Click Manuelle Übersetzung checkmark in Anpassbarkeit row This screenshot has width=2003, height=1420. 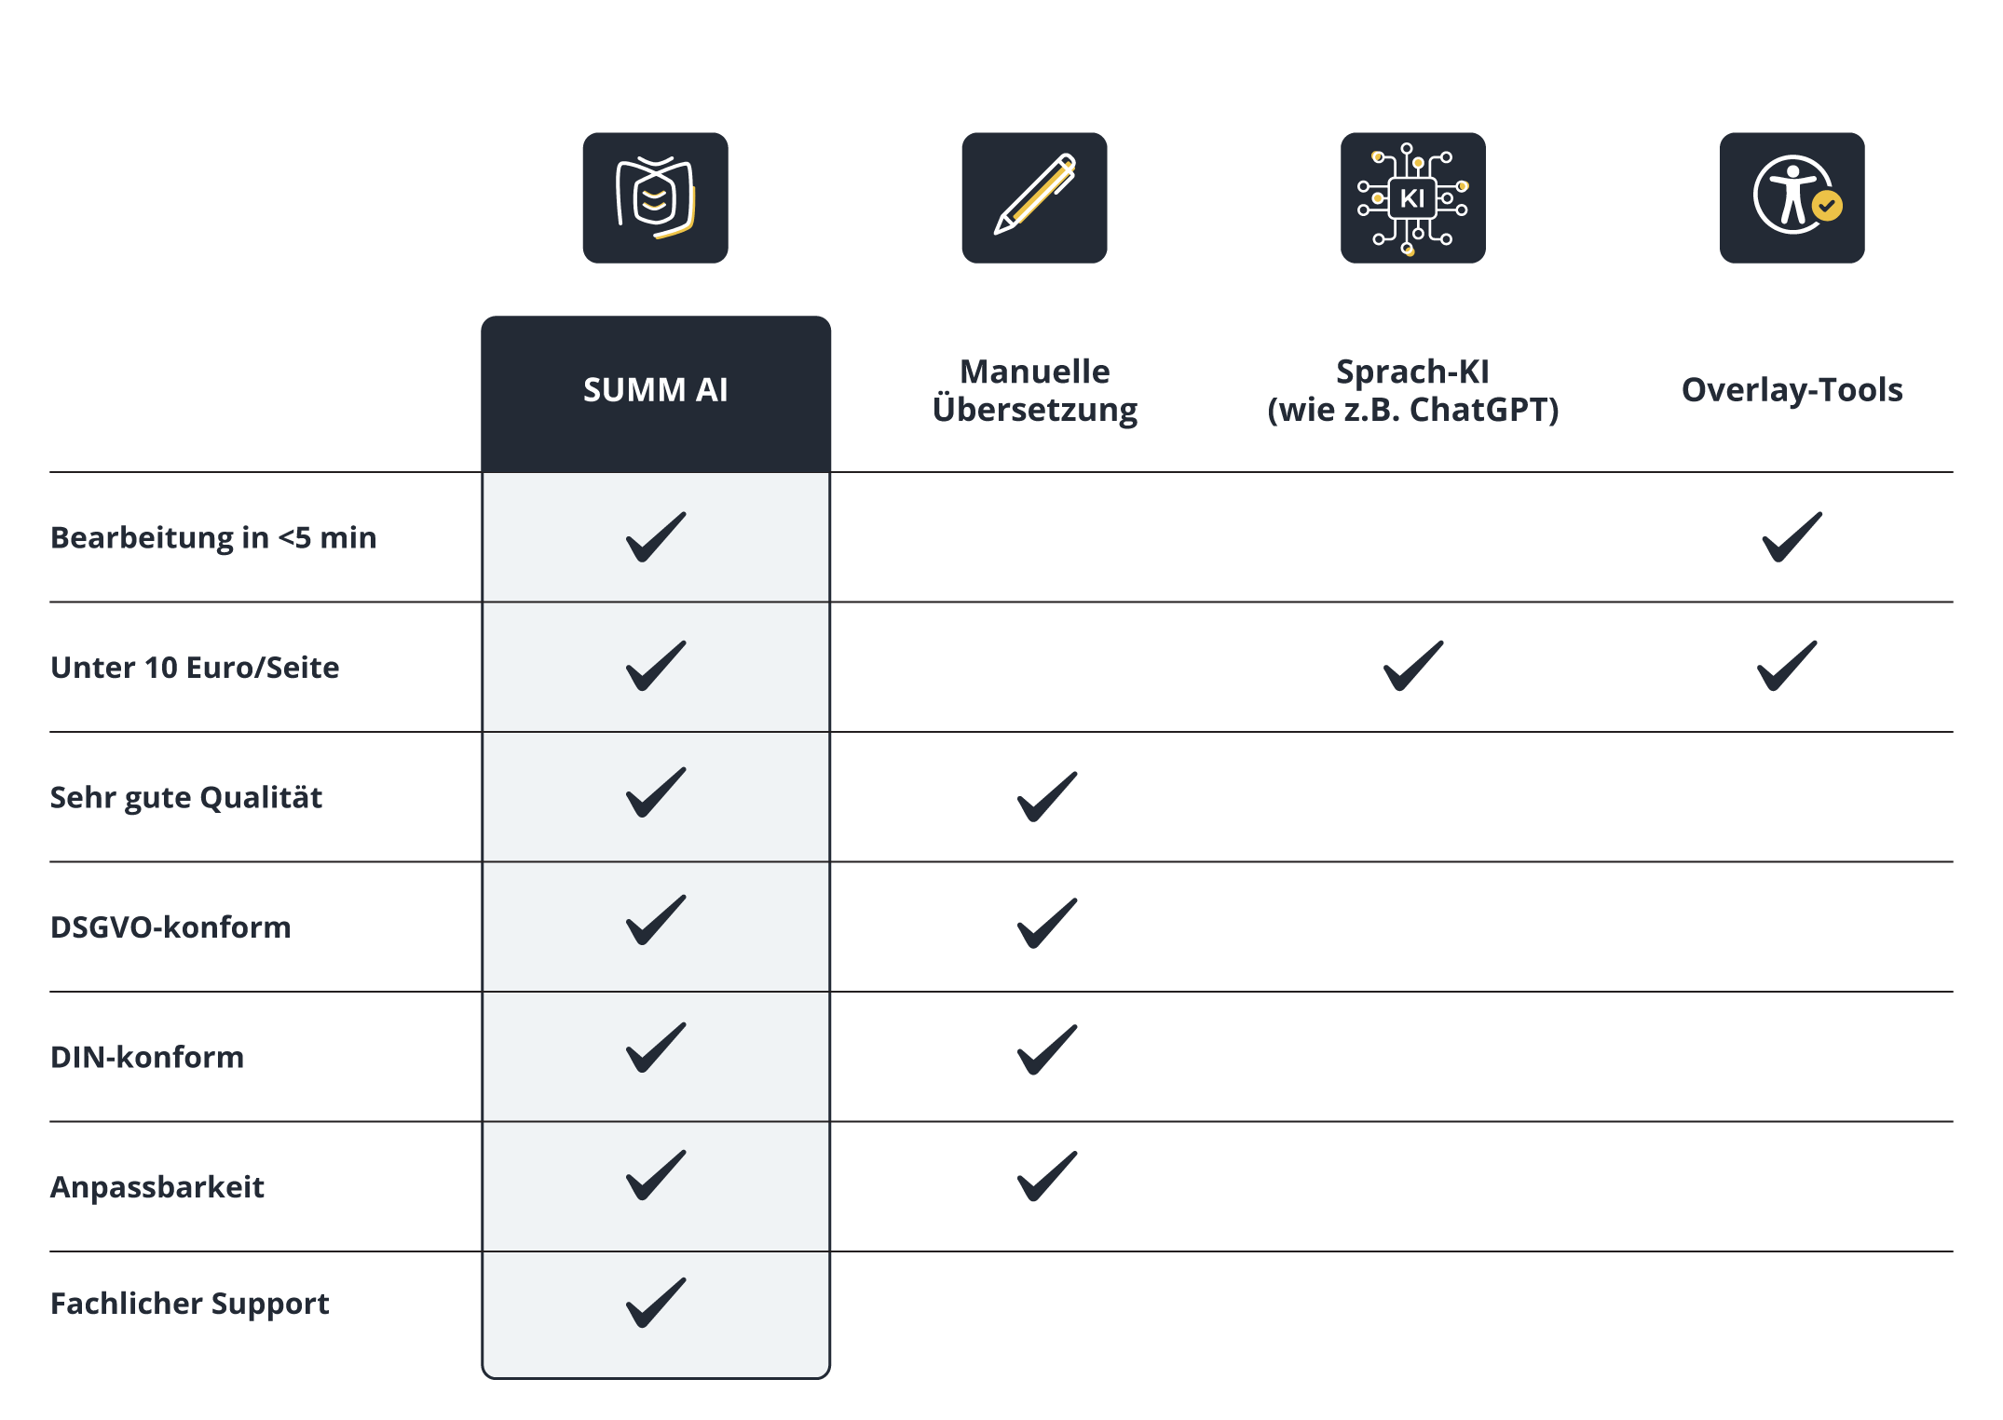(x=1047, y=1176)
